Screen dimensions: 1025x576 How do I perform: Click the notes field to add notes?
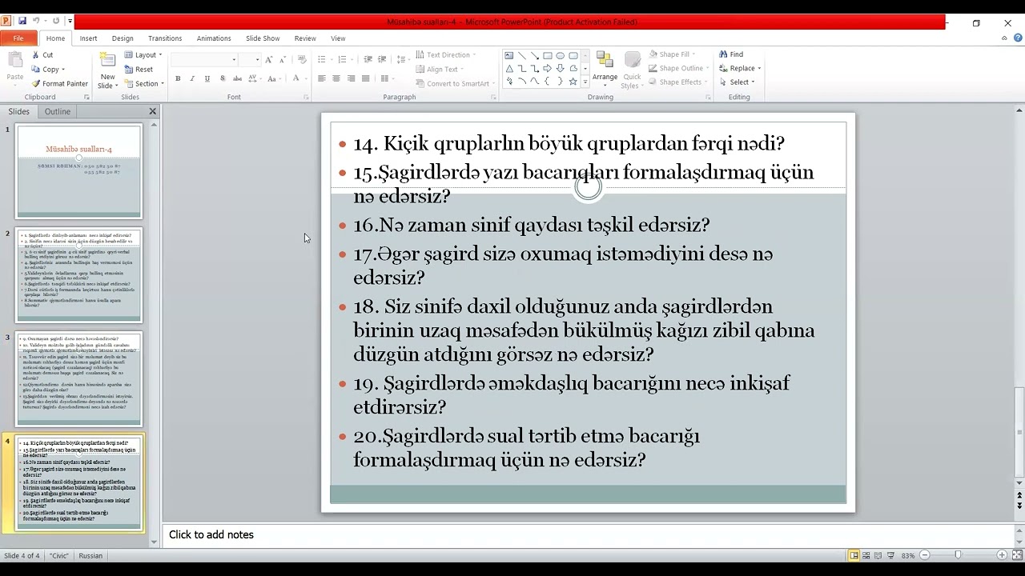[x=589, y=534]
